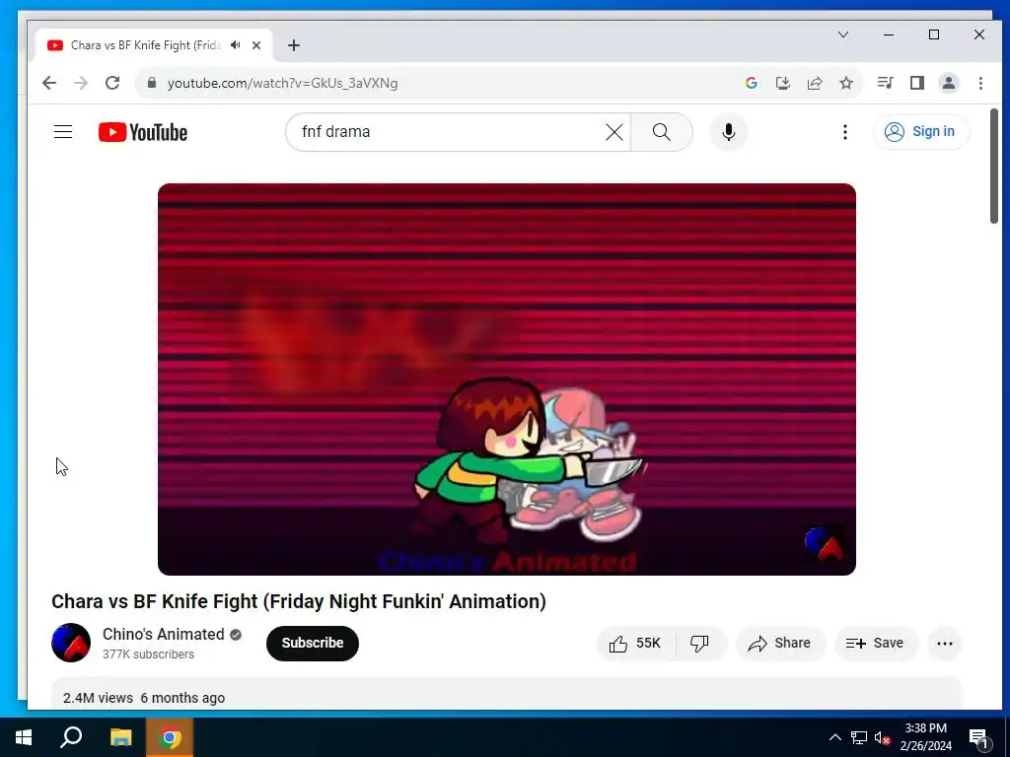Click the Google icon in address bar
Screen dimensions: 1010x757
point(751,83)
